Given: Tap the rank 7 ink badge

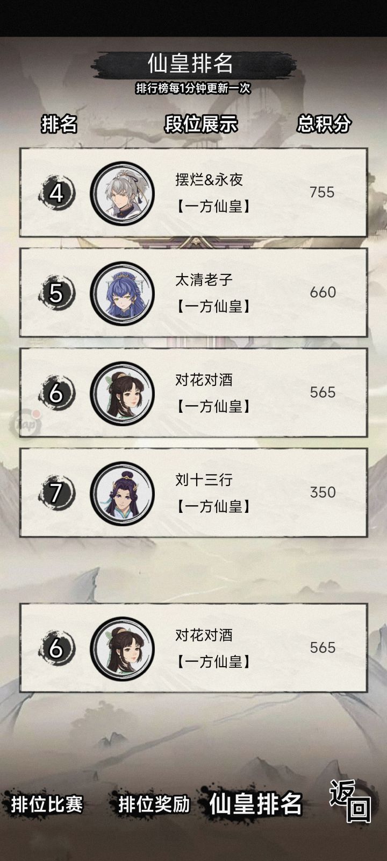Looking at the screenshot, I should [56, 493].
